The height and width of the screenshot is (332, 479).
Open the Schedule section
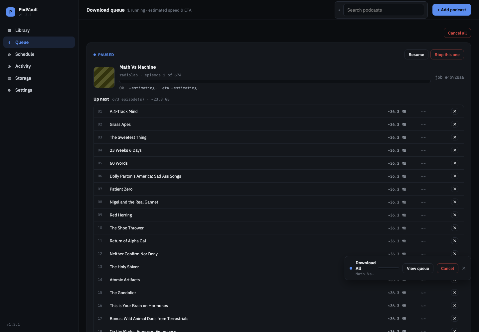tap(39, 54)
